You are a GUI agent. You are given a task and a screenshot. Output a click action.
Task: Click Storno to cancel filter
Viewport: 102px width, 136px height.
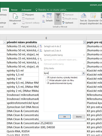[x=79, y=117]
